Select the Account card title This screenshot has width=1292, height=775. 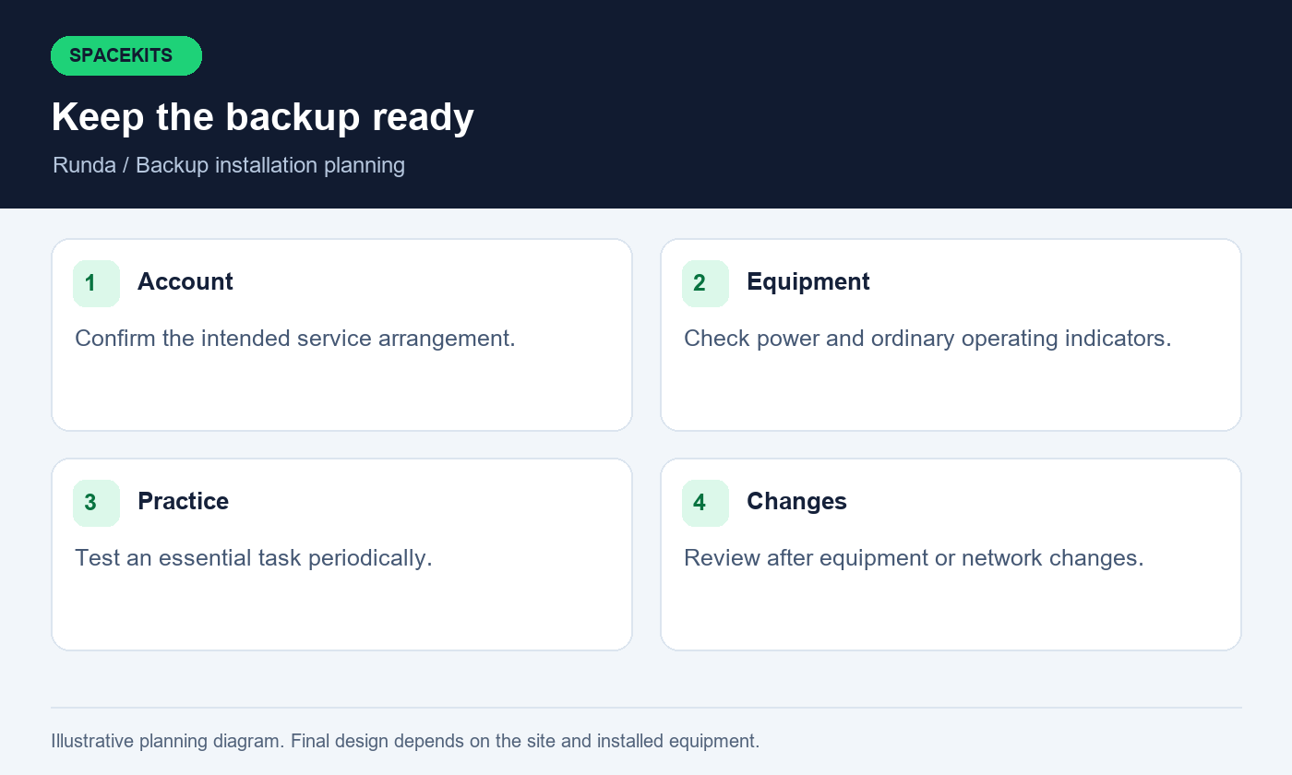(x=185, y=281)
